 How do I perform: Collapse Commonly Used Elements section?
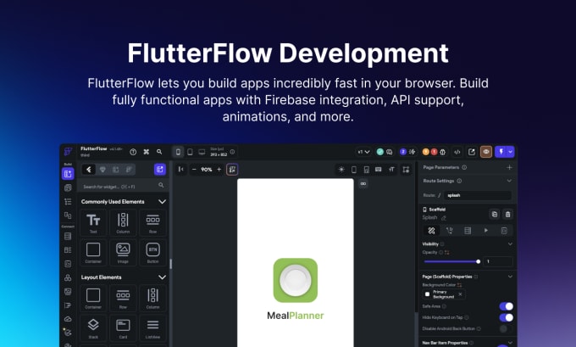click(x=162, y=202)
